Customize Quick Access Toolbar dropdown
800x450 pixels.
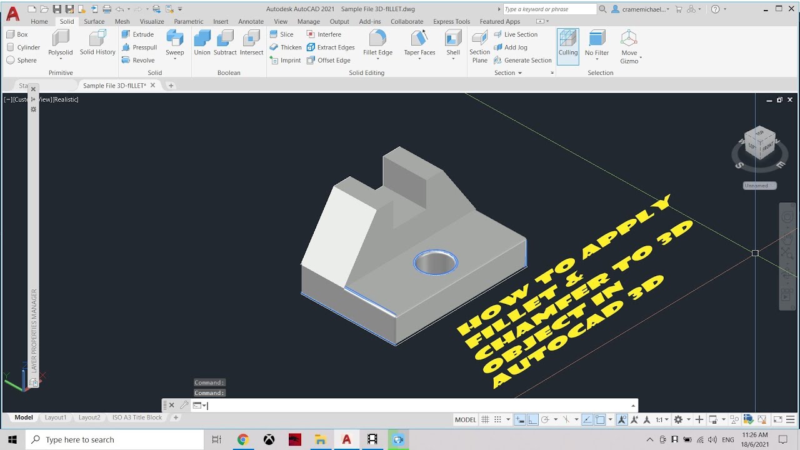(x=180, y=9)
